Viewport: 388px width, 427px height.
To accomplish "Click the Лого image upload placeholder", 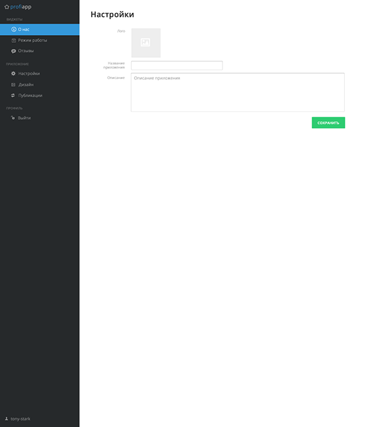I will point(146,43).
